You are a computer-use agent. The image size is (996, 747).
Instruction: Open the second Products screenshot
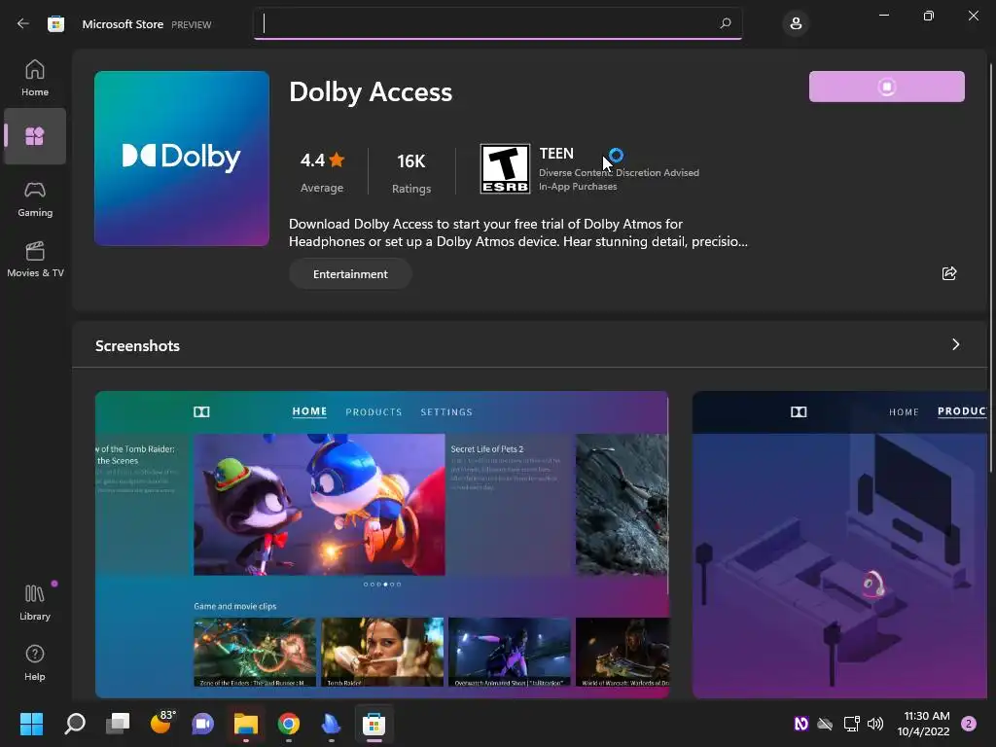click(839, 545)
